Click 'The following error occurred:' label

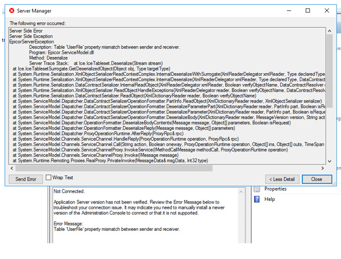[37, 23]
